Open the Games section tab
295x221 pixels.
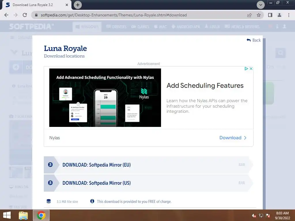(x=140, y=27)
